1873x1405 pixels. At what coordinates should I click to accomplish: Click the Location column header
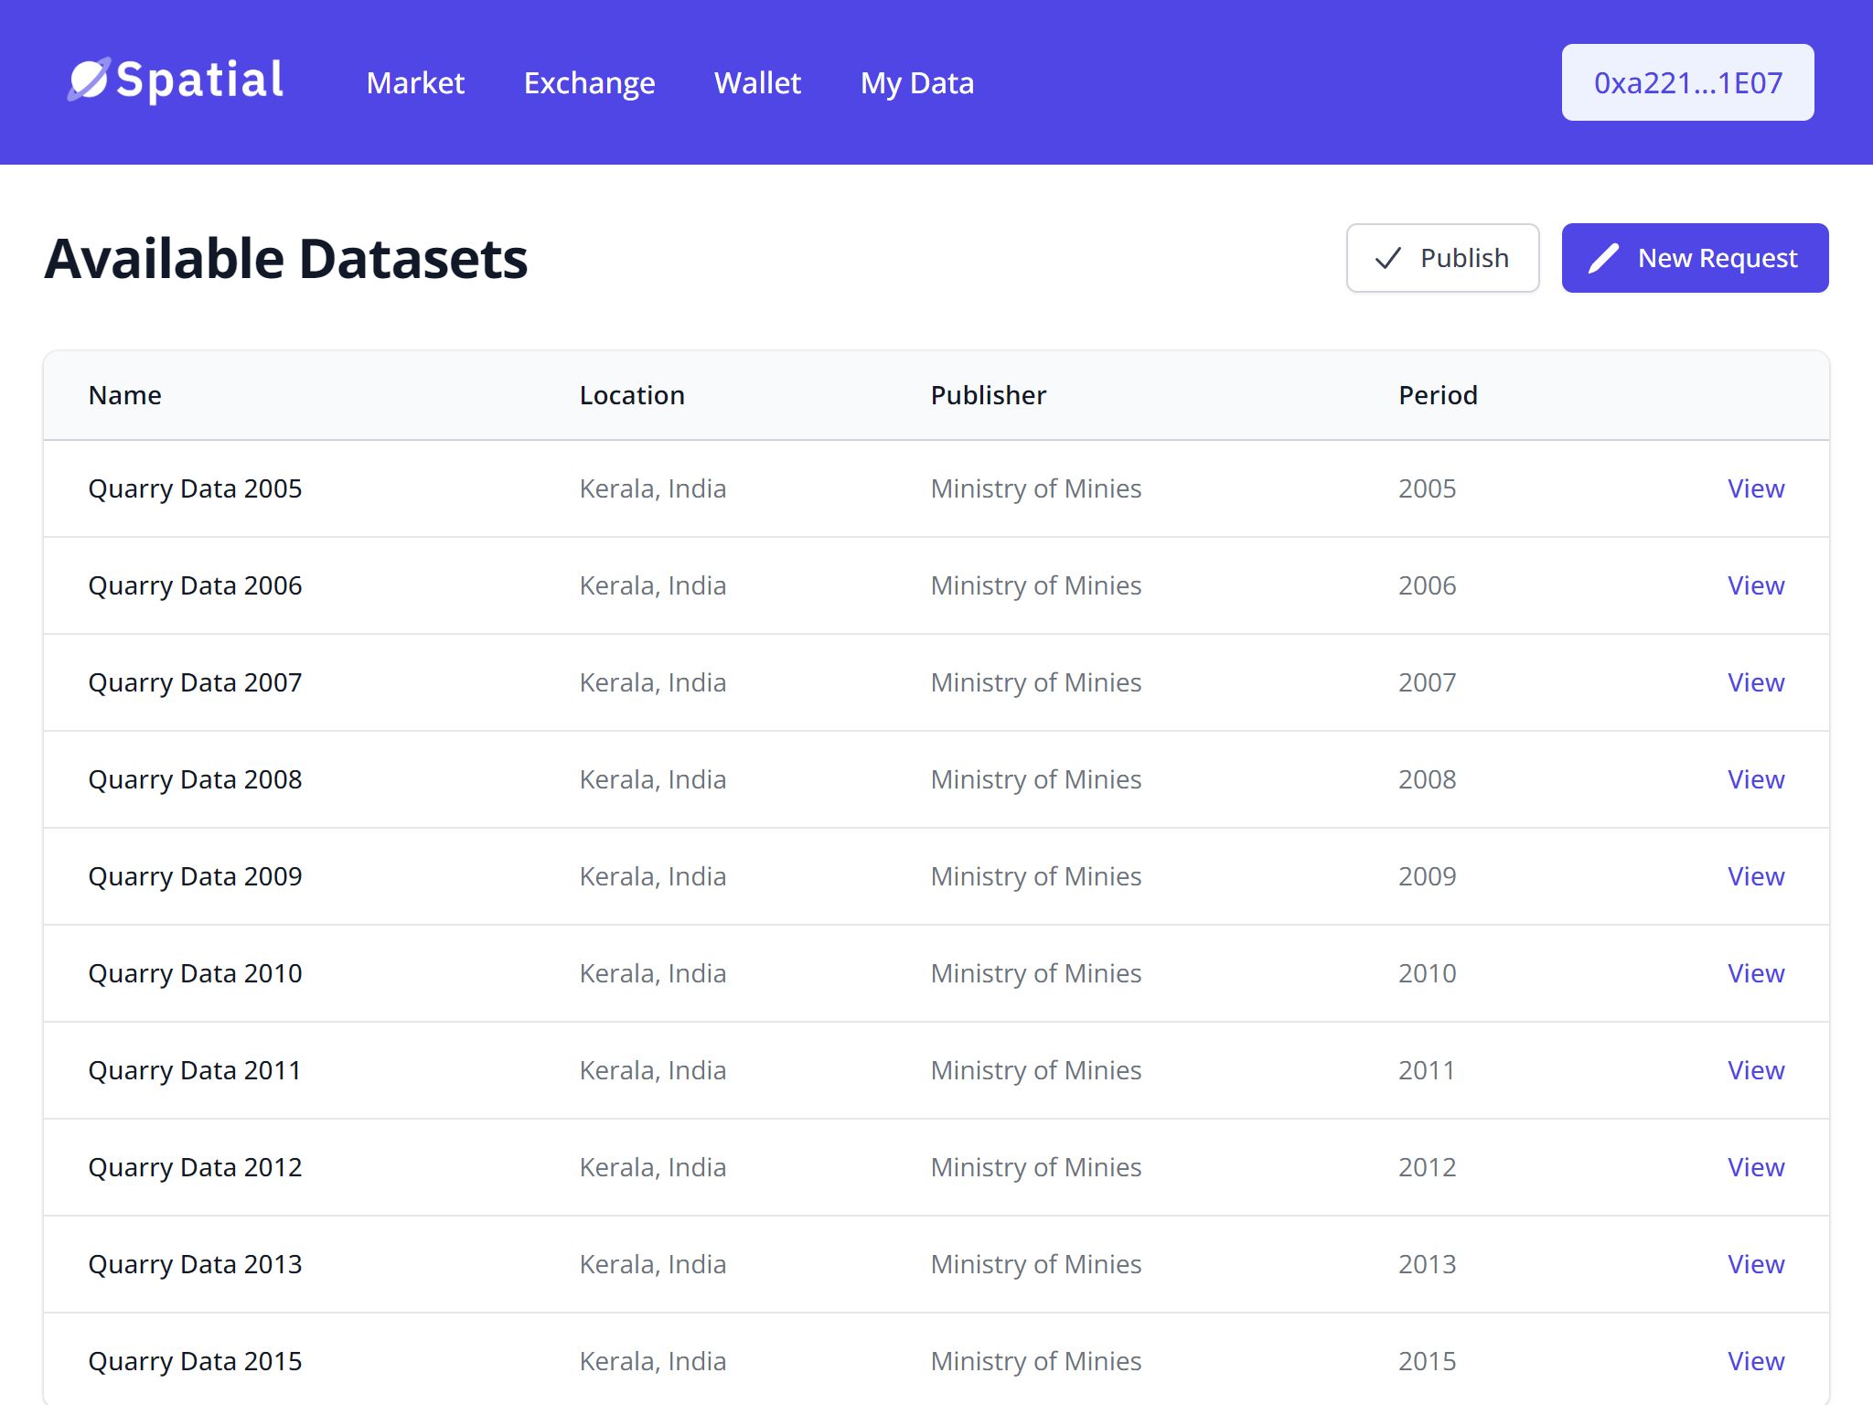632,395
